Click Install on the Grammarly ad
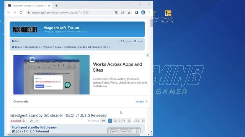This screenshot has width=245, height=137. (x=141, y=102)
